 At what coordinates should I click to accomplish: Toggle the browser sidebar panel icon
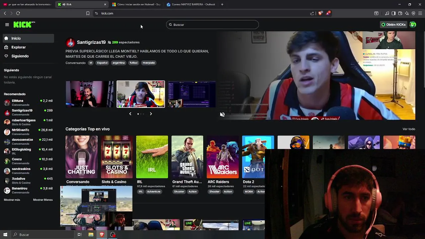pyautogui.click(x=393, y=13)
